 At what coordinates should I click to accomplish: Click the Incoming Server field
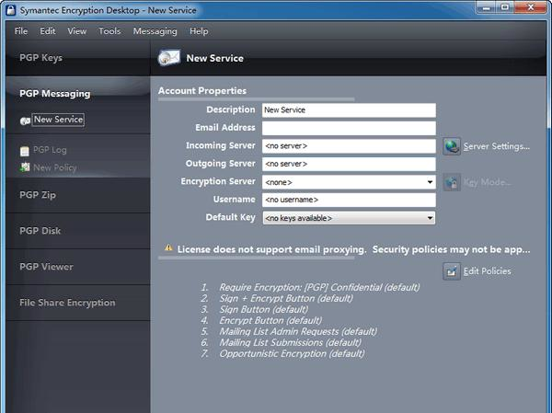click(349, 146)
